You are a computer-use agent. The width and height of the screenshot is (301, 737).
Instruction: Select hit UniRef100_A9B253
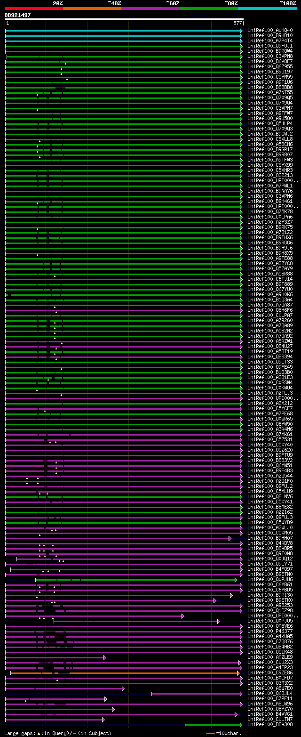pos(270,606)
